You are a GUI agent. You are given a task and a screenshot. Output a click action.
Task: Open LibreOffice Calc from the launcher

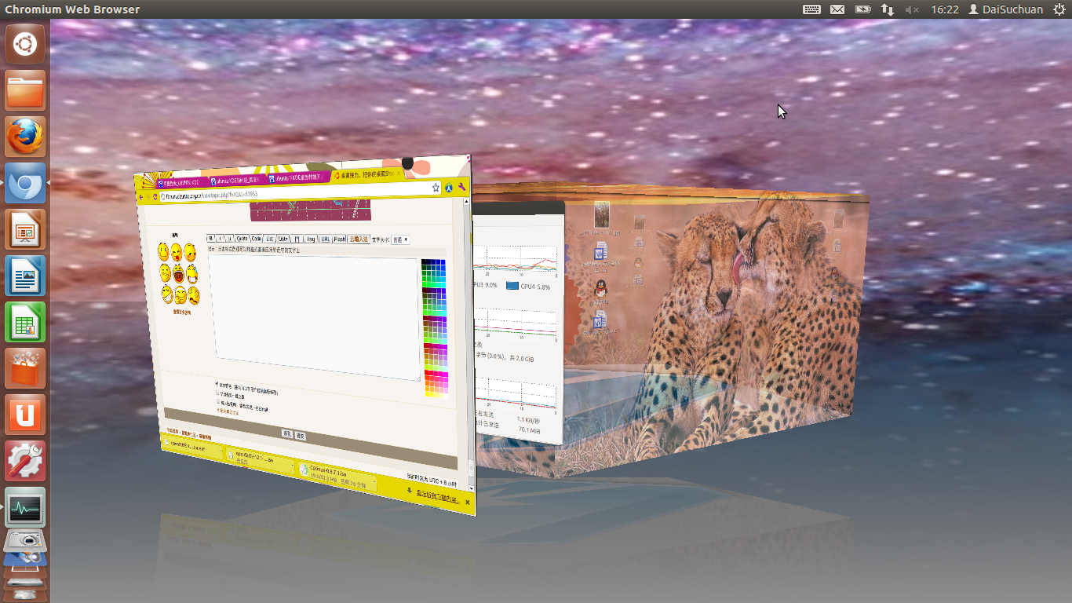click(x=25, y=322)
